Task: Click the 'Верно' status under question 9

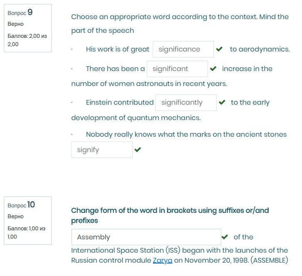Action: click(x=16, y=24)
